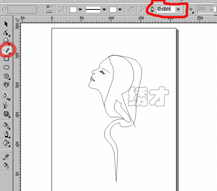Toggle the vertical mirror button

point(50,12)
